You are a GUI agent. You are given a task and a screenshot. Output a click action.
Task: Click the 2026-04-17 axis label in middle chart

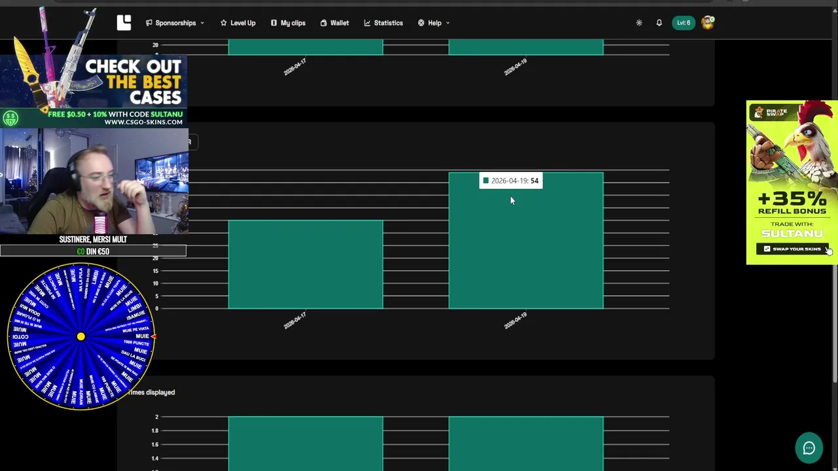click(x=295, y=321)
